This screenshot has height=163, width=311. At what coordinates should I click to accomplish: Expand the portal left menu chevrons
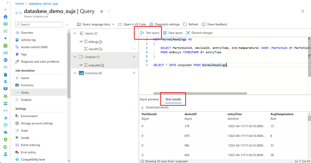click(7, 3)
